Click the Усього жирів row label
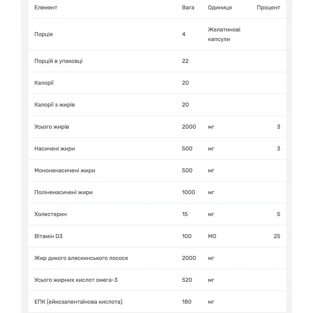The height and width of the screenshot is (313, 313). [x=51, y=127]
